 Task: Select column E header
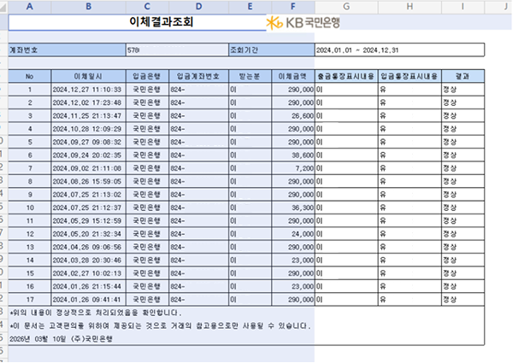coord(250,7)
